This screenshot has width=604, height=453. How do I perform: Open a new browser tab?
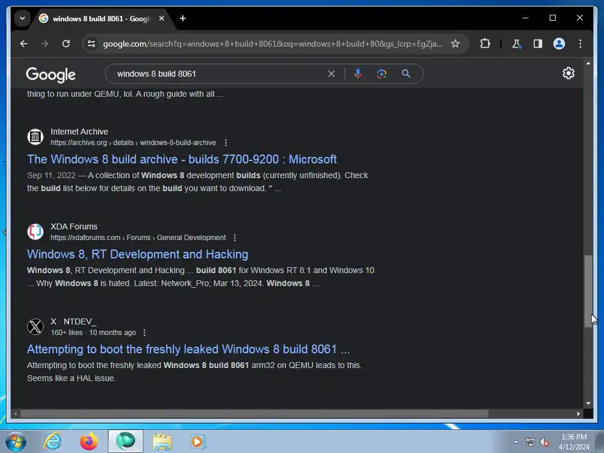[183, 18]
